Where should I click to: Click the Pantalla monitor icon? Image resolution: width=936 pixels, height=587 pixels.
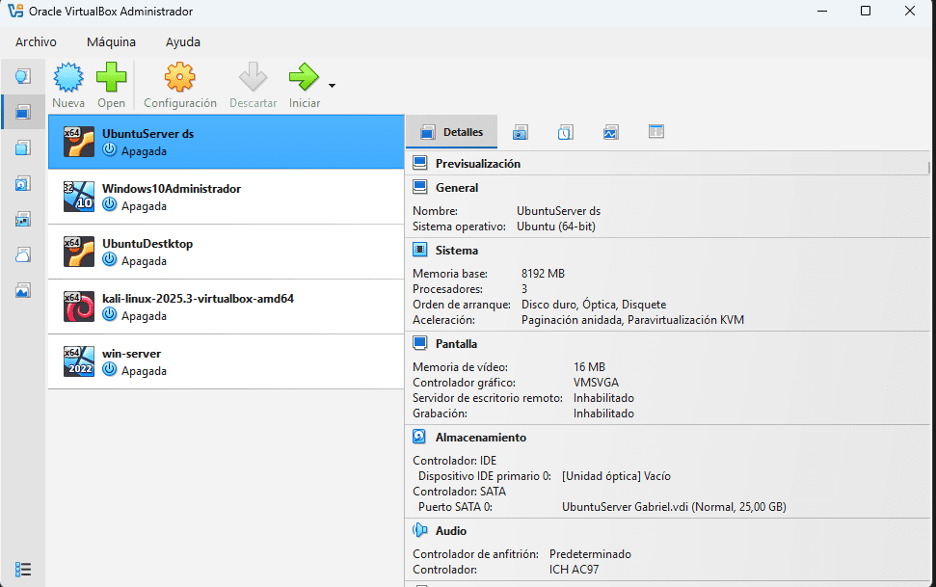tap(420, 343)
